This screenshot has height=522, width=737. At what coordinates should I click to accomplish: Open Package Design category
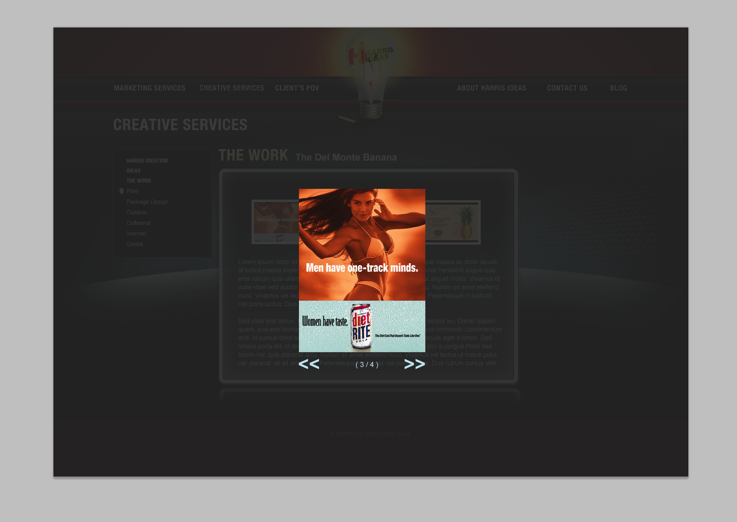click(x=147, y=202)
